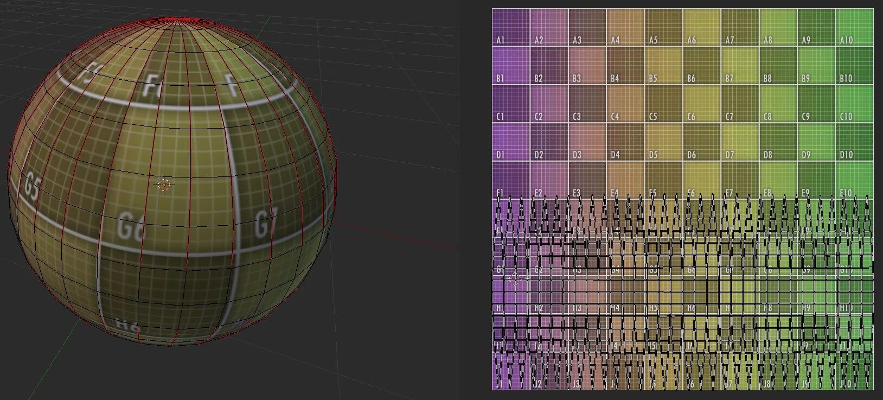Choose the D8 tile in UV grid

click(778, 142)
